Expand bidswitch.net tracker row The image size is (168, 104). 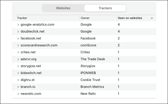(x=18, y=73)
